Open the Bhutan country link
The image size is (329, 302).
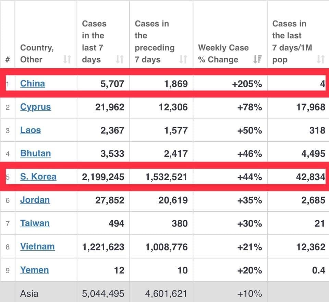35,153
